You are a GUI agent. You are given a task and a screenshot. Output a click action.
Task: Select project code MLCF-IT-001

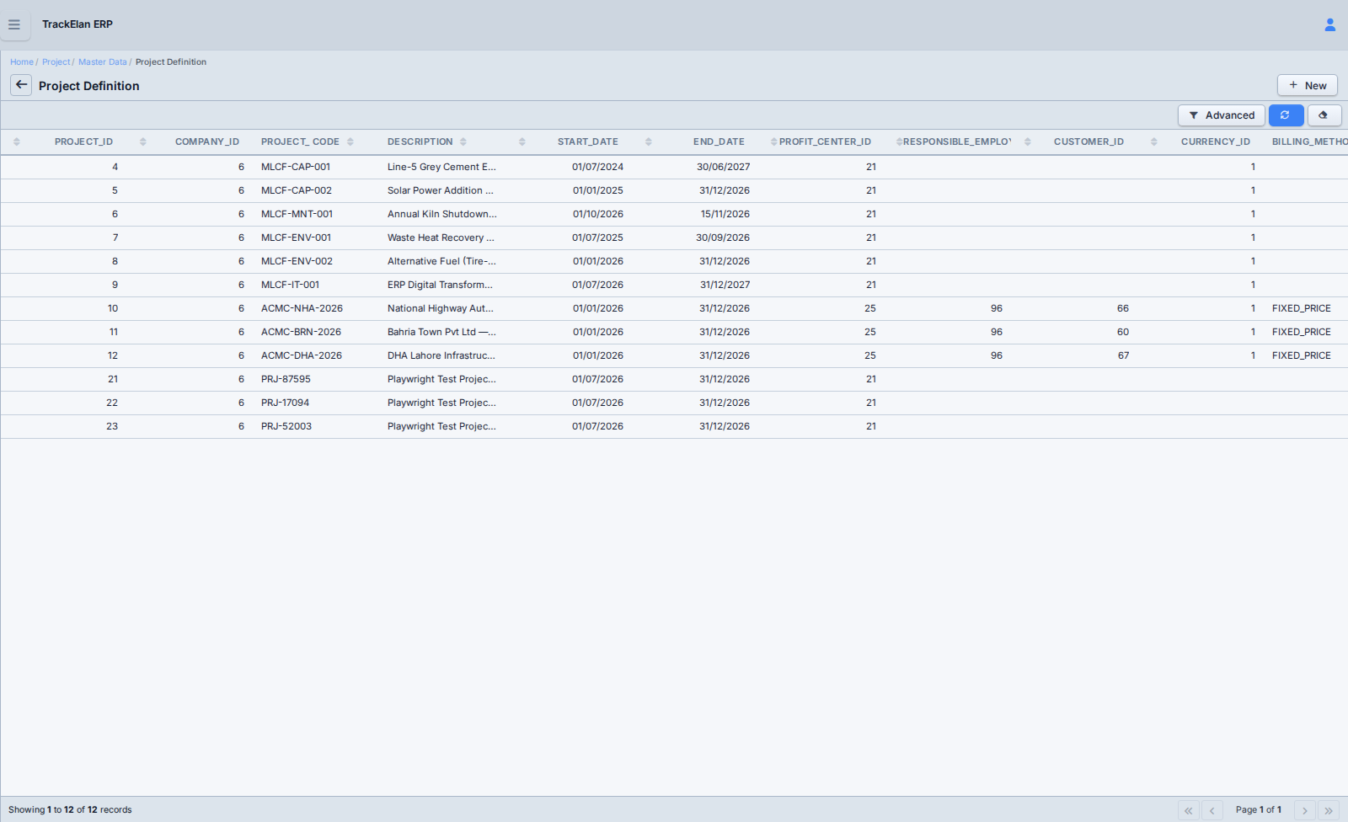290,285
